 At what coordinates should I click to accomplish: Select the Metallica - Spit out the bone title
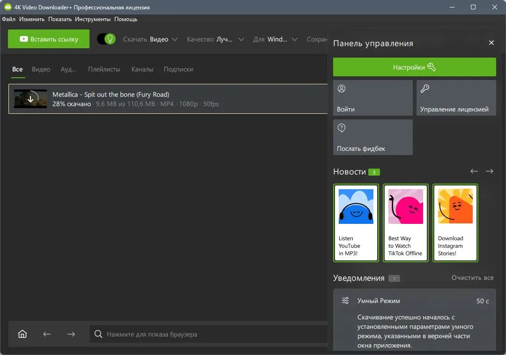[x=111, y=95]
